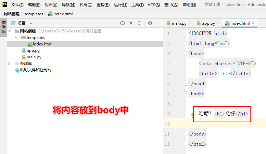Click the yellow lightbulb intention icon
The width and height of the screenshot is (266, 154).
[x=193, y=115]
